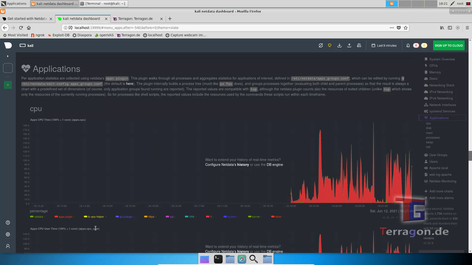Open the Applications menu in the top panel
This screenshot has height=265, width=472.
14,4
